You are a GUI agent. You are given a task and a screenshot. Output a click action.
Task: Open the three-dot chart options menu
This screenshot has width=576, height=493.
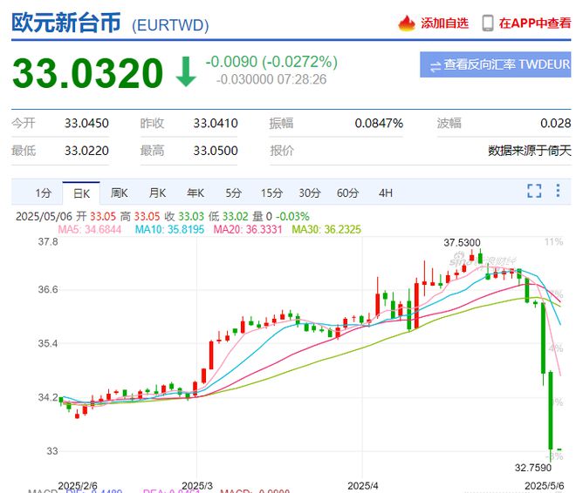[x=558, y=191]
